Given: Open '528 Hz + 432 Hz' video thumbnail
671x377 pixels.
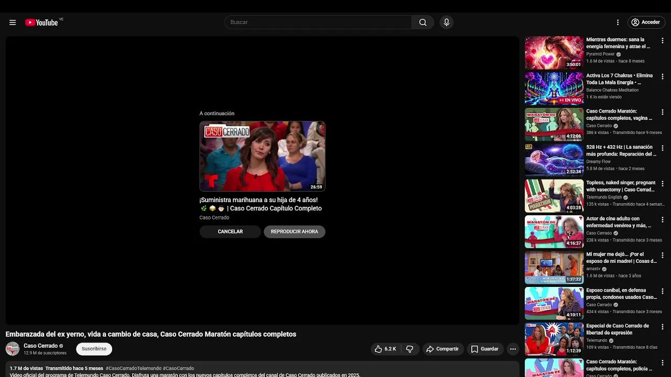Looking at the screenshot, I should (554, 160).
